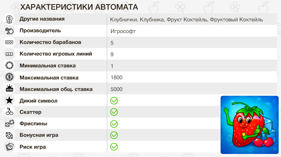The width and height of the screenshot is (281, 157).
Task: Click the green checkmark for Бонусная игра
Action: point(114,135)
